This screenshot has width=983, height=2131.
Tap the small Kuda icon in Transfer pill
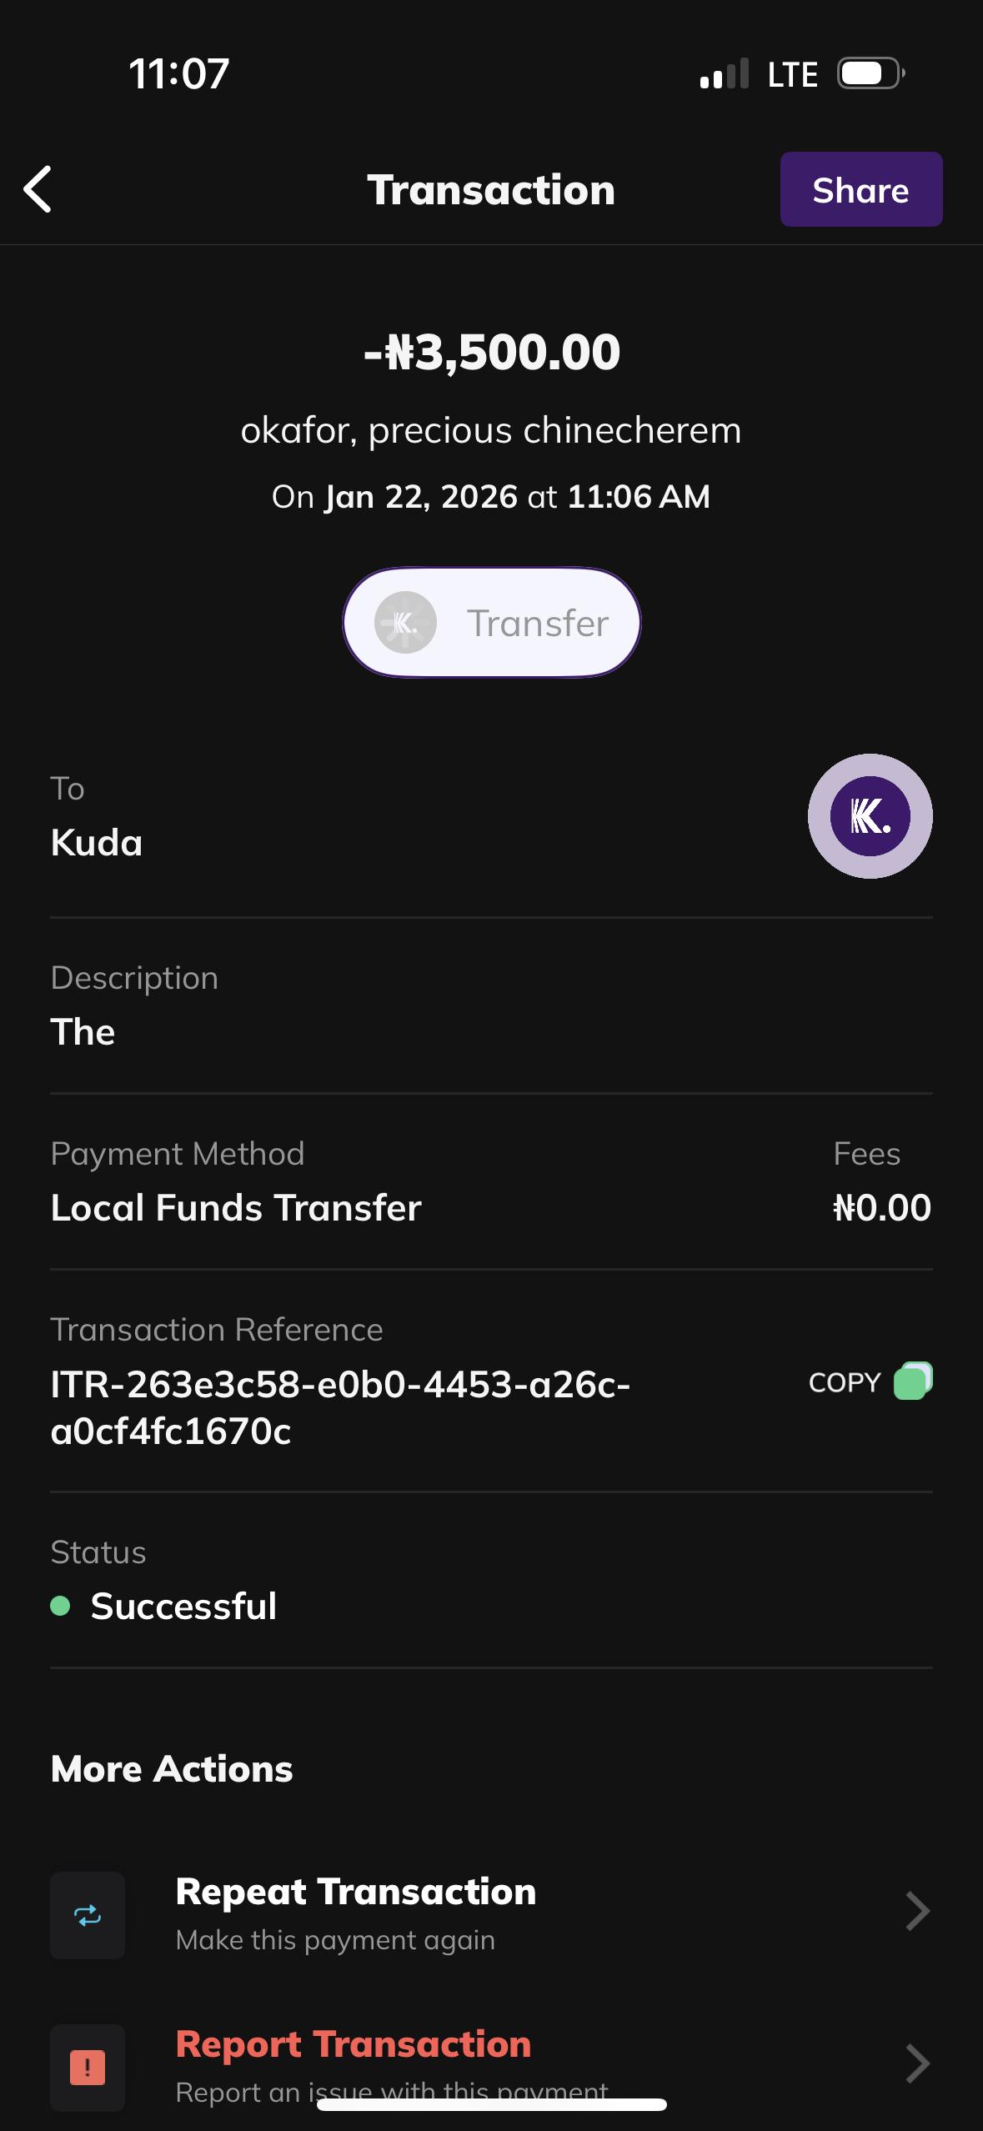pos(405,623)
